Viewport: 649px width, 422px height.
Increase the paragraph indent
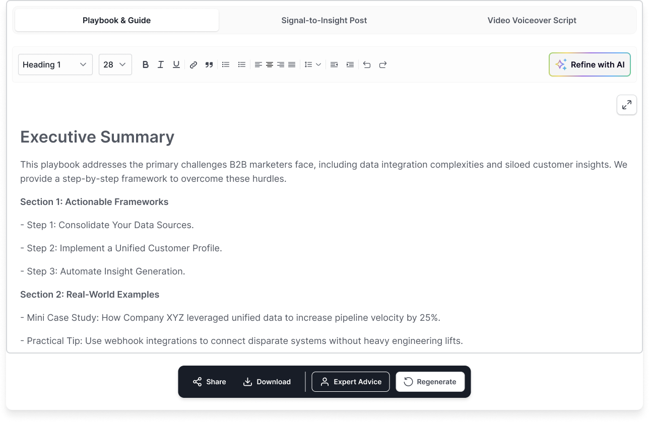point(350,64)
